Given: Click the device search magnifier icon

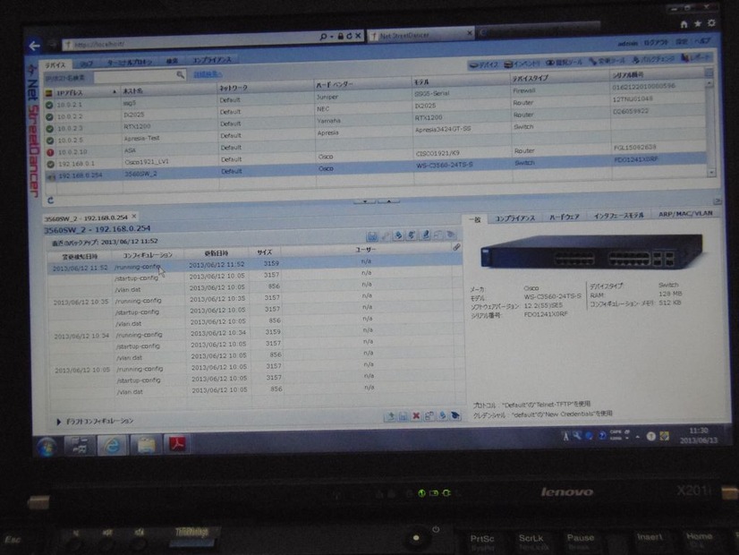Looking at the screenshot, I should click(180, 75).
